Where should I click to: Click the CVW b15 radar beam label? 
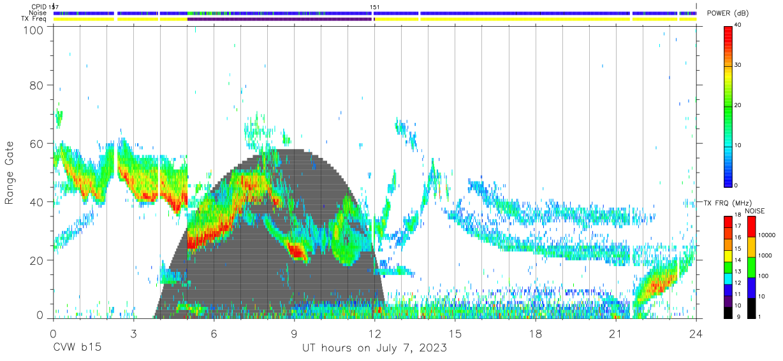click(77, 348)
